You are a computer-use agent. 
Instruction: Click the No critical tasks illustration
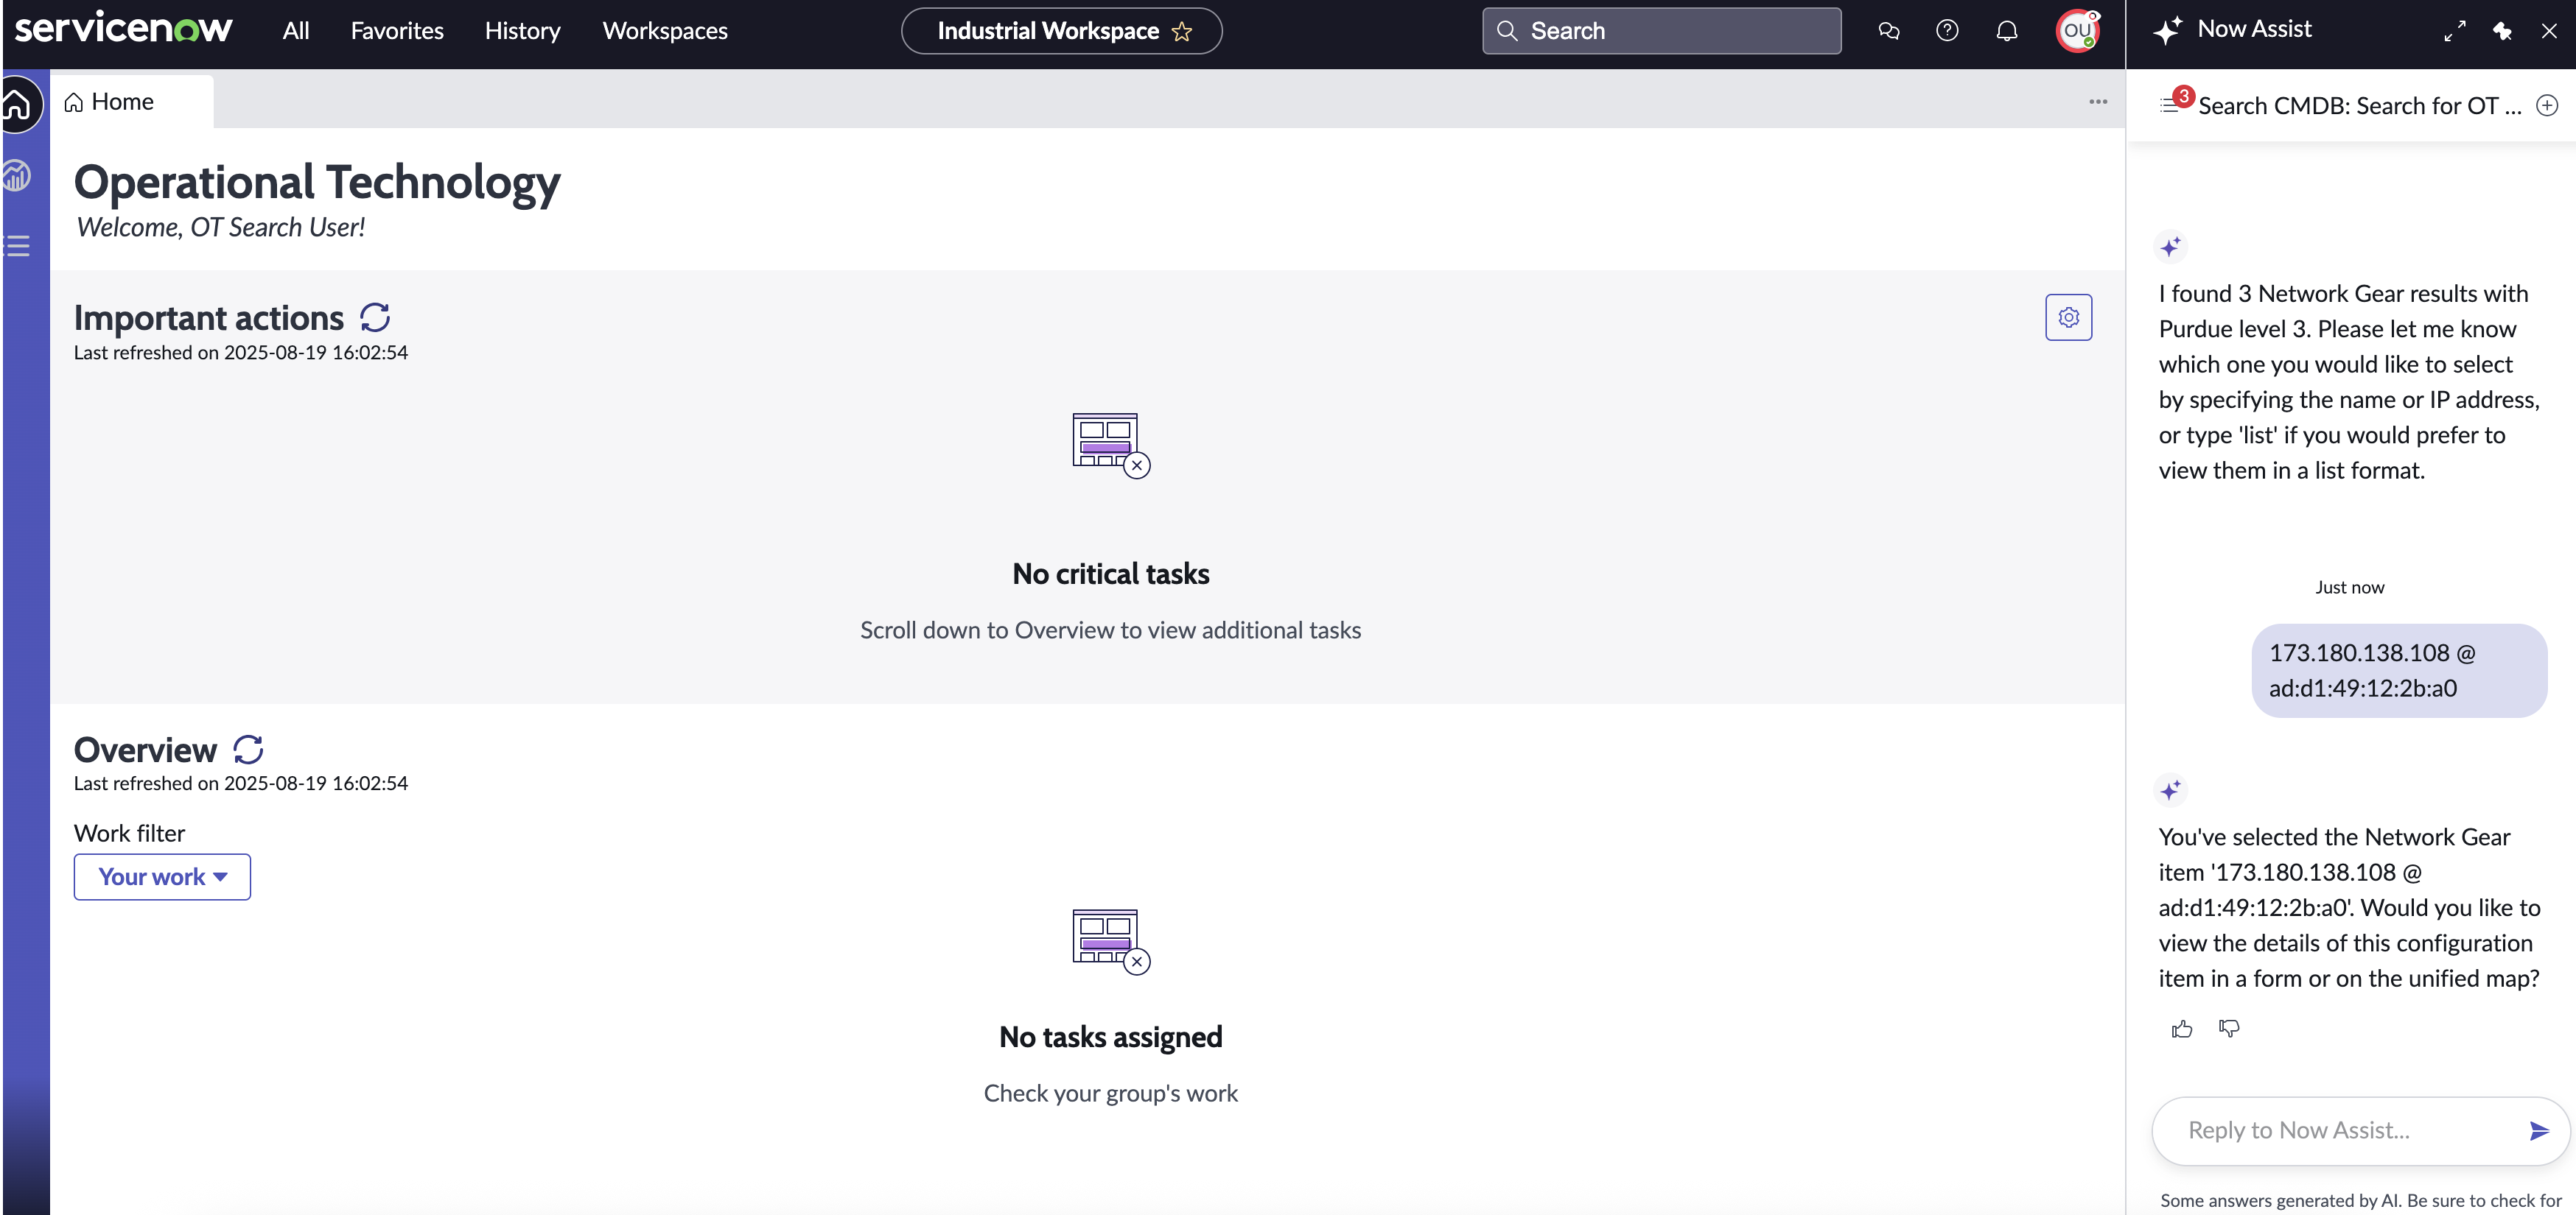[x=1111, y=445]
